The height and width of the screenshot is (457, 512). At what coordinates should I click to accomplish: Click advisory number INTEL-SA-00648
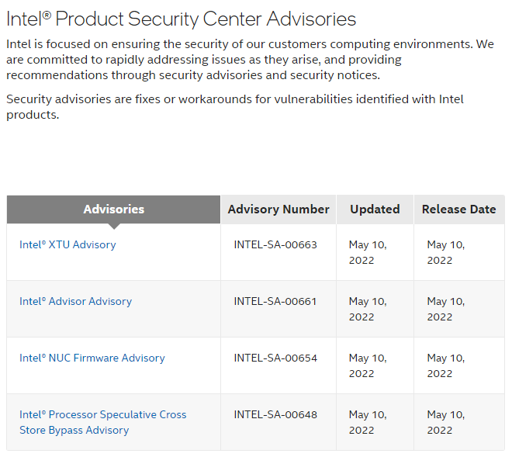(x=275, y=415)
